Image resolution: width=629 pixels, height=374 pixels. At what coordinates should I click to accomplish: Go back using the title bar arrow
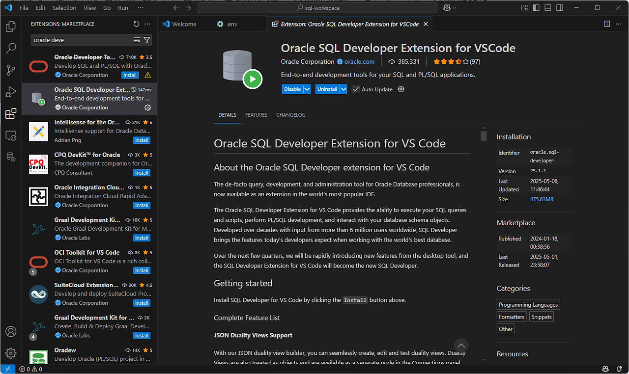(176, 8)
